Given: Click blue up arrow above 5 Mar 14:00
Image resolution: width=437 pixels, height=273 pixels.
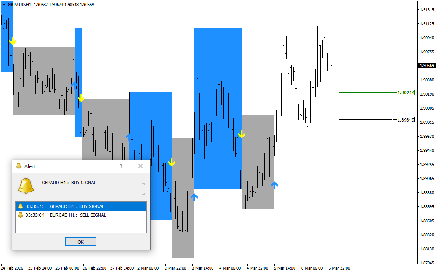Looking at the screenshot, I should tap(274, 185).
